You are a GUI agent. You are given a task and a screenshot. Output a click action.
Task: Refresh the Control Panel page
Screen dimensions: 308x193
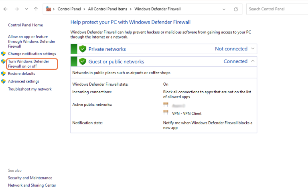click(x=236, y=9)
